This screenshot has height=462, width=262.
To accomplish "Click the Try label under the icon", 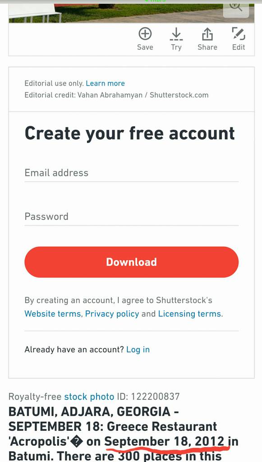I will coord(176,47).
